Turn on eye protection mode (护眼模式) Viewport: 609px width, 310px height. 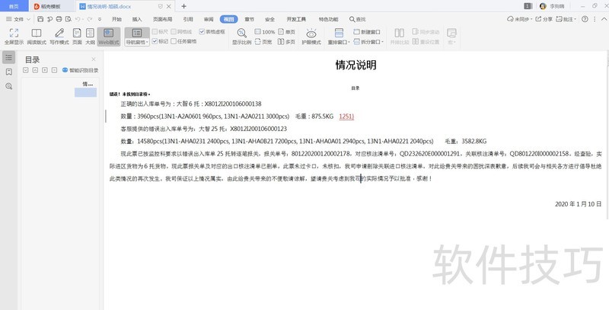311,37
